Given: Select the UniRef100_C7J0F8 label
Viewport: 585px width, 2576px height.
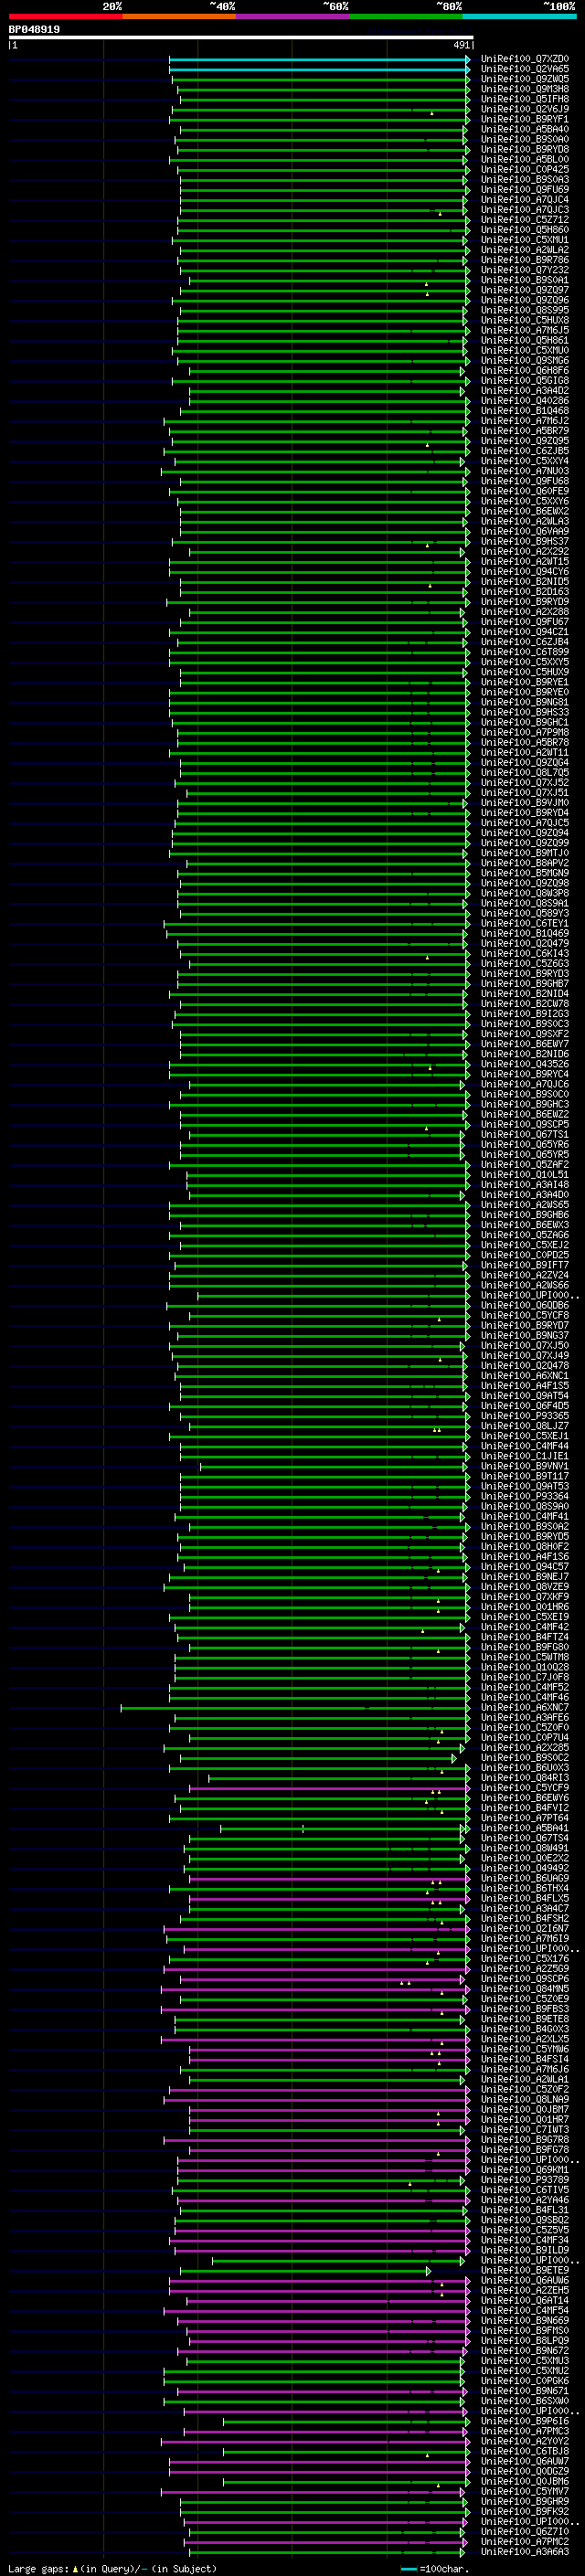Looking at the screenshot, I should (x=525, y=1678).
